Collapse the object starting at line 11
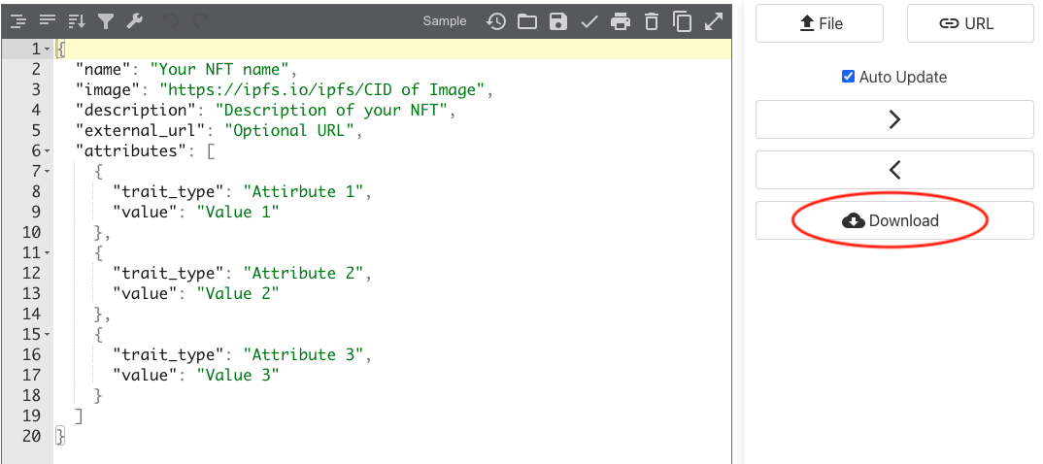Screen dimensions: 1043x464 [x=48, y=253]
